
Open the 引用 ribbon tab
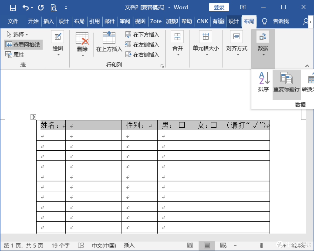pyautogui.click(x=94, y=21)
